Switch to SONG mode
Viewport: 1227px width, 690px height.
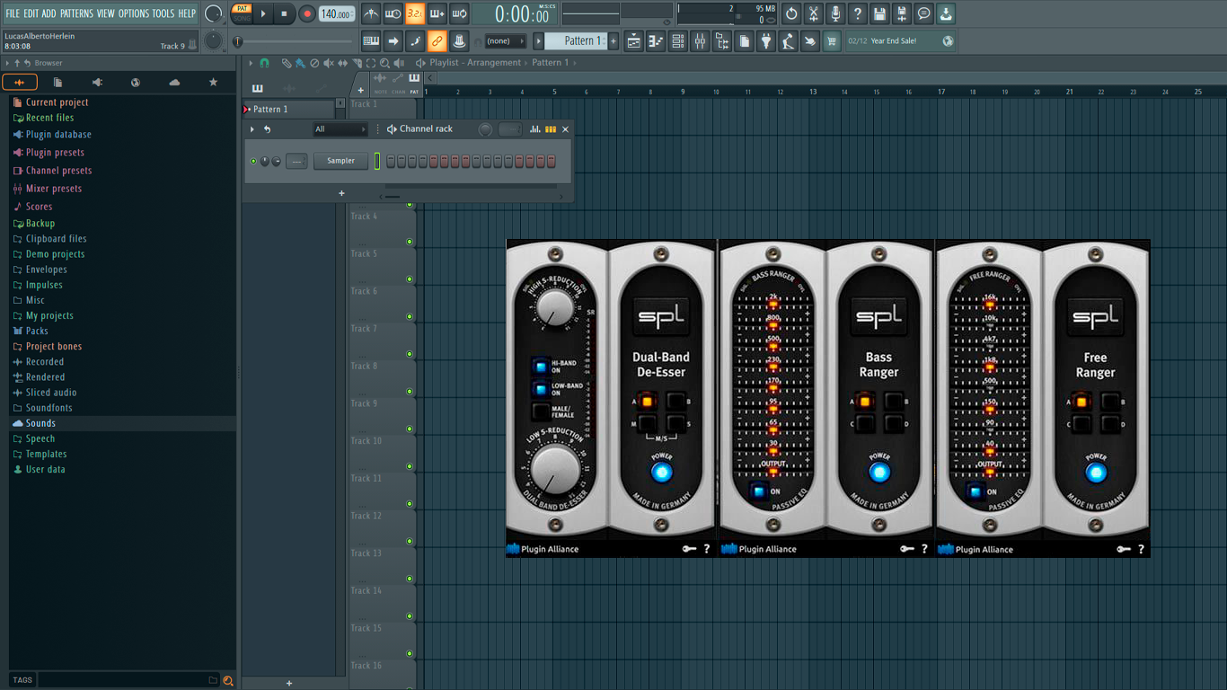pos(242,18)
